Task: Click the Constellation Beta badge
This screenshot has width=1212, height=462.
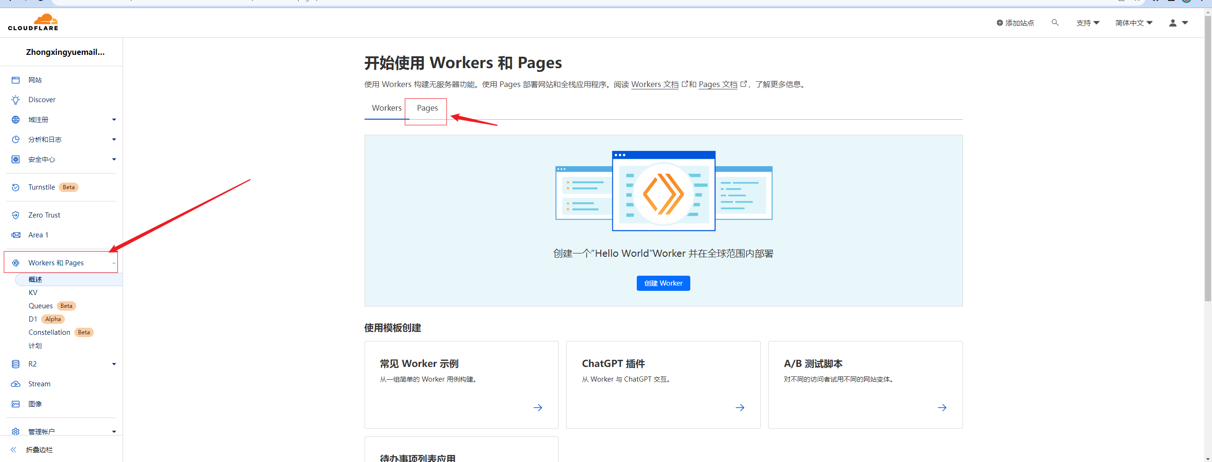Action: 84,332
